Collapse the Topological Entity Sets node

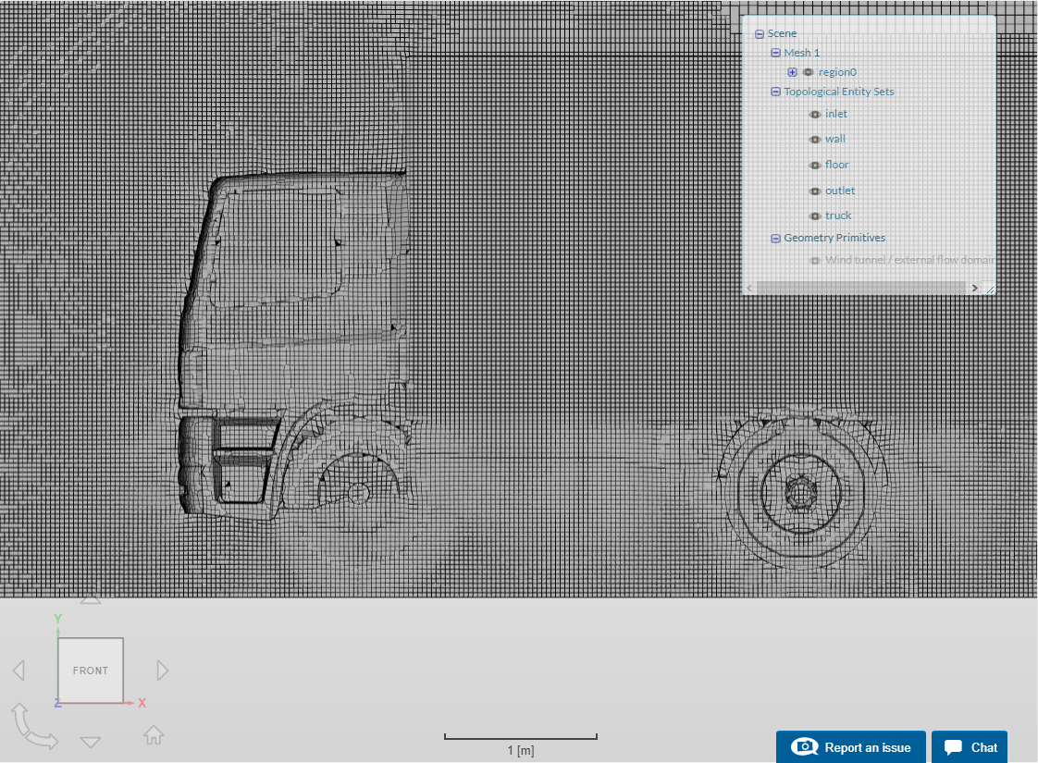[x=776, y=92]
